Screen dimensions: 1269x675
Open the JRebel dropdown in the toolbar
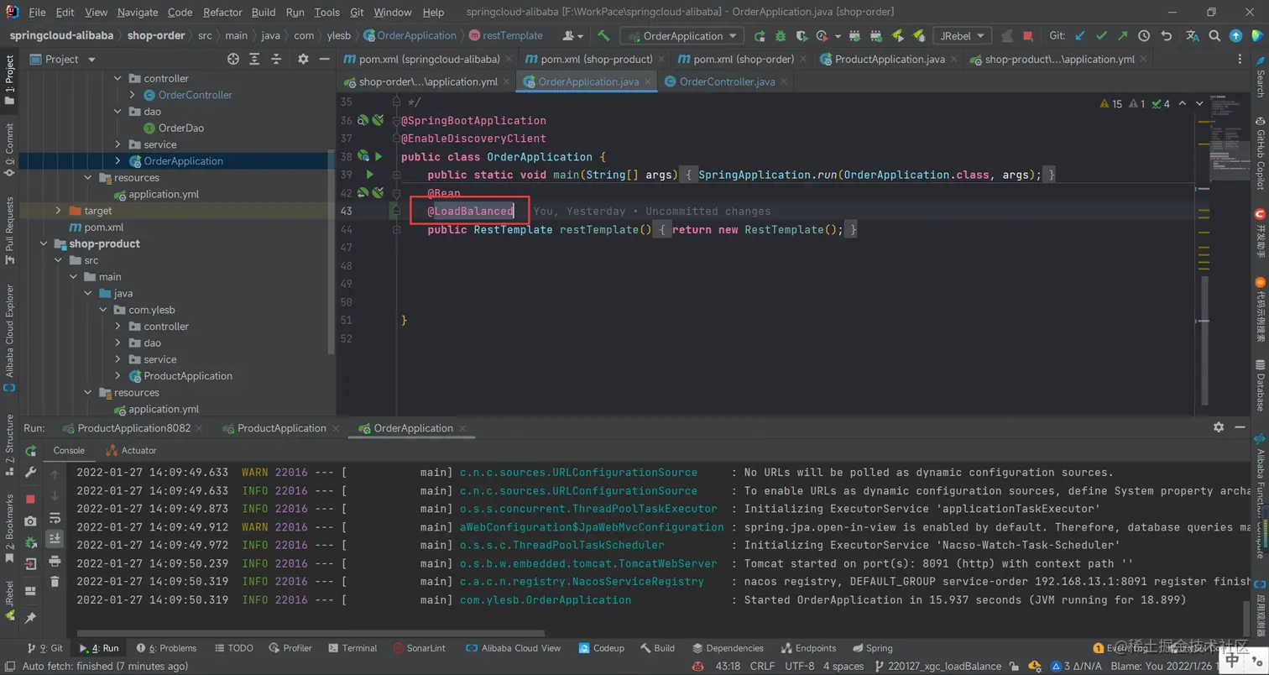click(961, 36)
